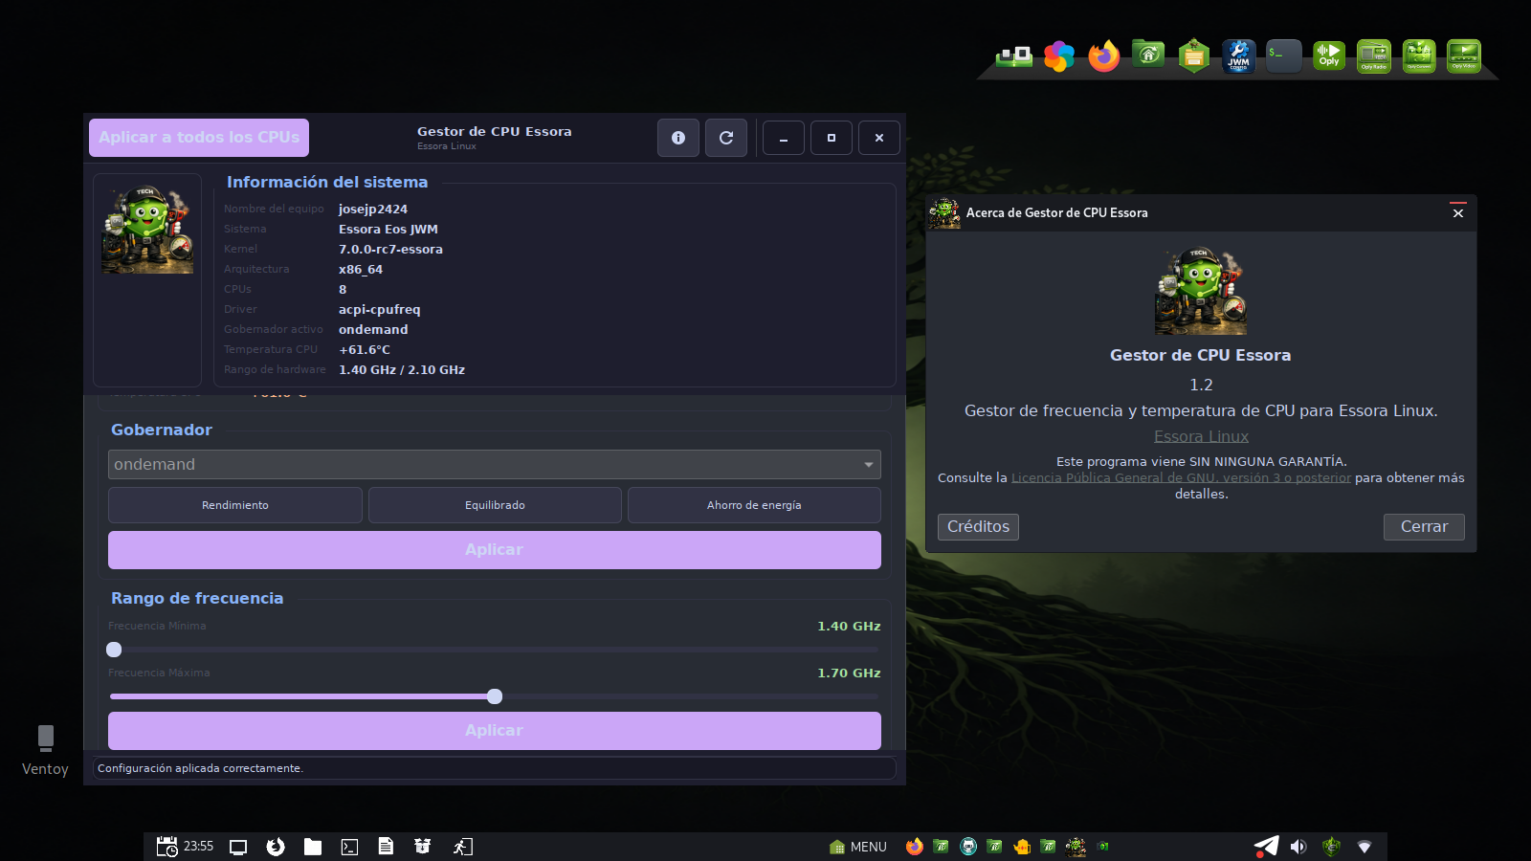
Task: Switch to the Firefox task in the taskbar
Action: [915, 847]
